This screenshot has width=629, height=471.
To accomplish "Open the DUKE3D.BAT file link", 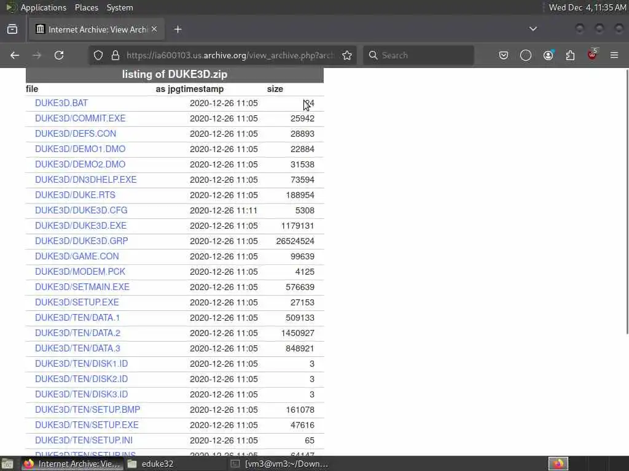I will [x=61, y=103].
